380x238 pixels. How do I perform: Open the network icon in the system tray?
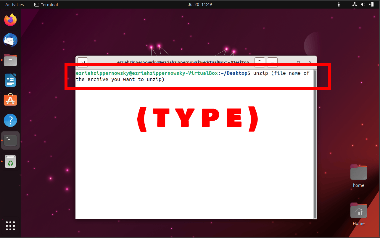[355, 4]
